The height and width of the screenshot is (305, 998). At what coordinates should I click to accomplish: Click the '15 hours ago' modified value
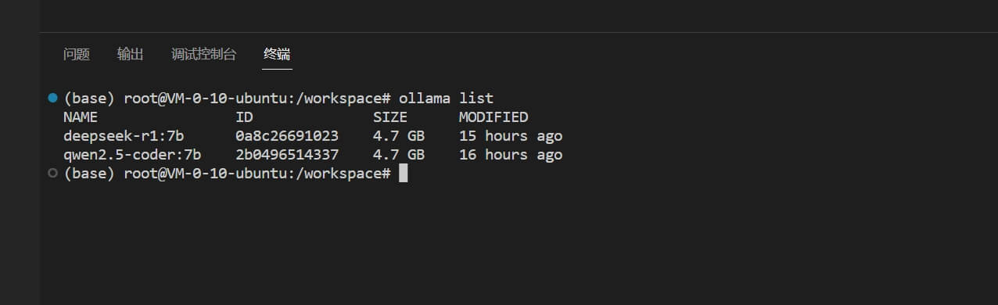[x=511, y=136]
